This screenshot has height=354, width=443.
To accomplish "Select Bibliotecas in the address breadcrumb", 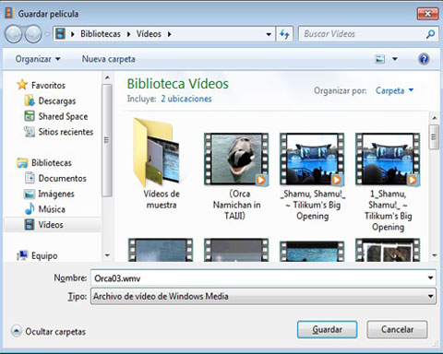I will 101,34.
